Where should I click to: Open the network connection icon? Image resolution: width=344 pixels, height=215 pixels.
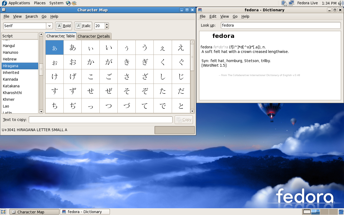point(291,3)
